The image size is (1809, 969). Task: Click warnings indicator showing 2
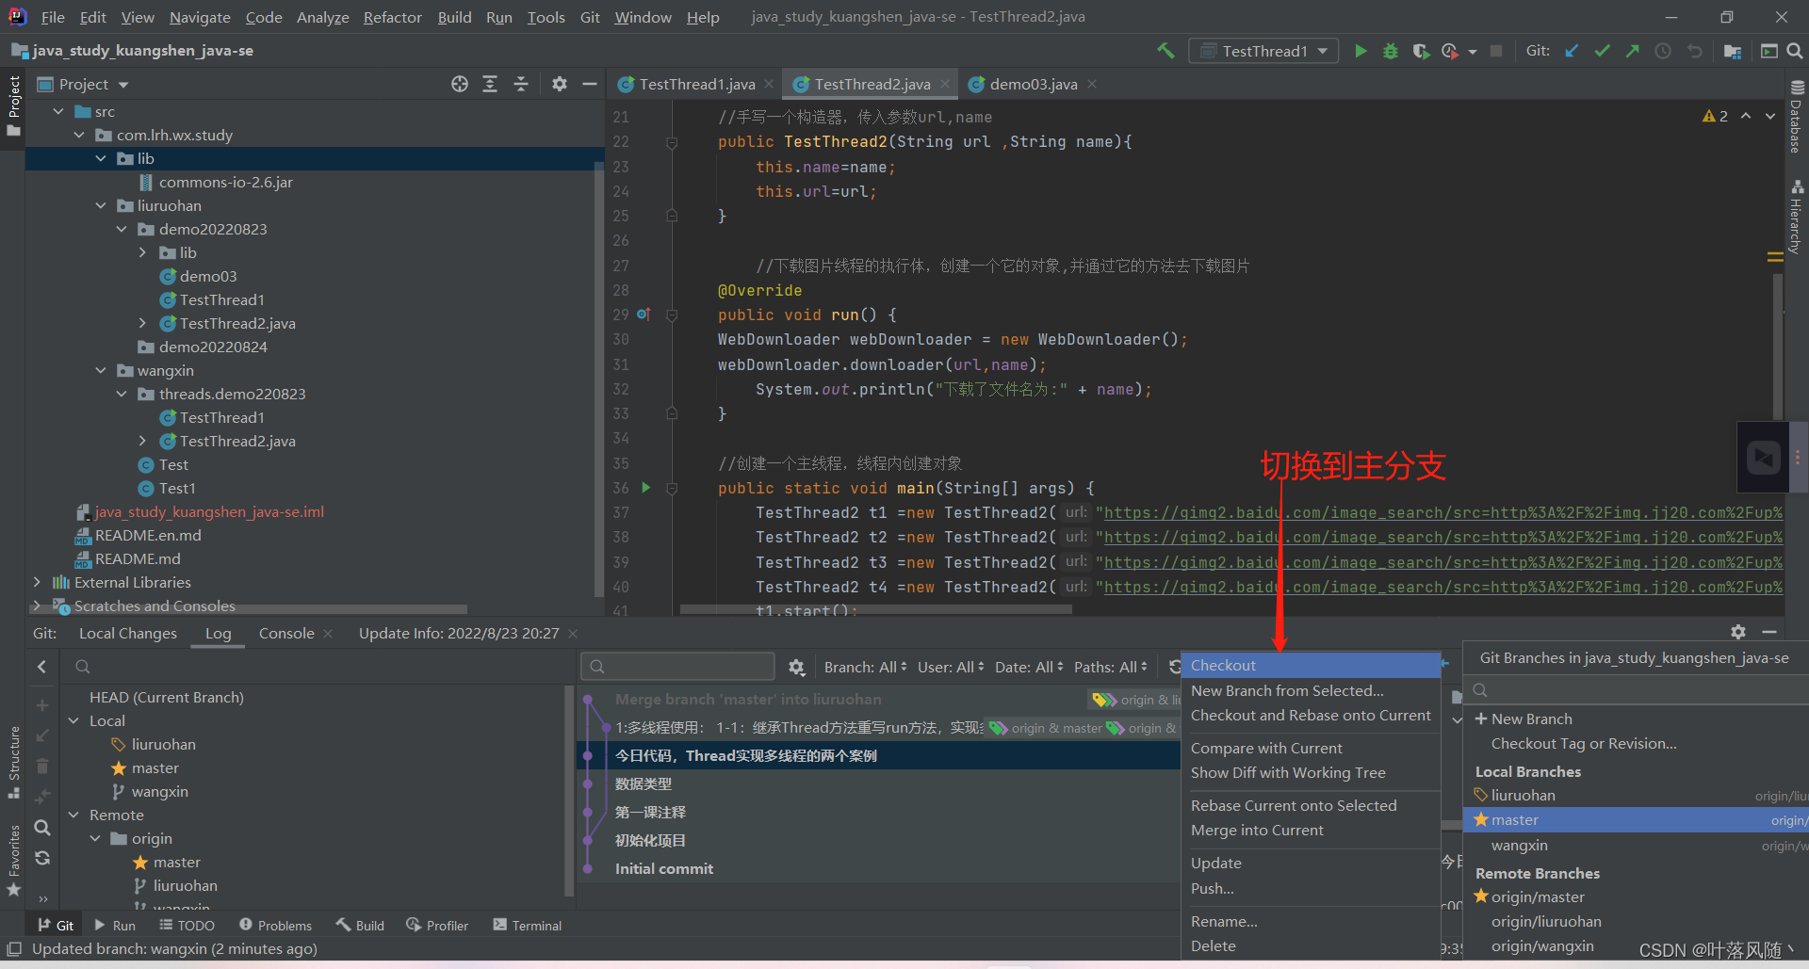click(x=1715, y=116)
